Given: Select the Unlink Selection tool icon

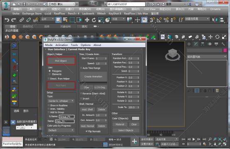Looking at the screenshot, I should (x=29, y=20).
